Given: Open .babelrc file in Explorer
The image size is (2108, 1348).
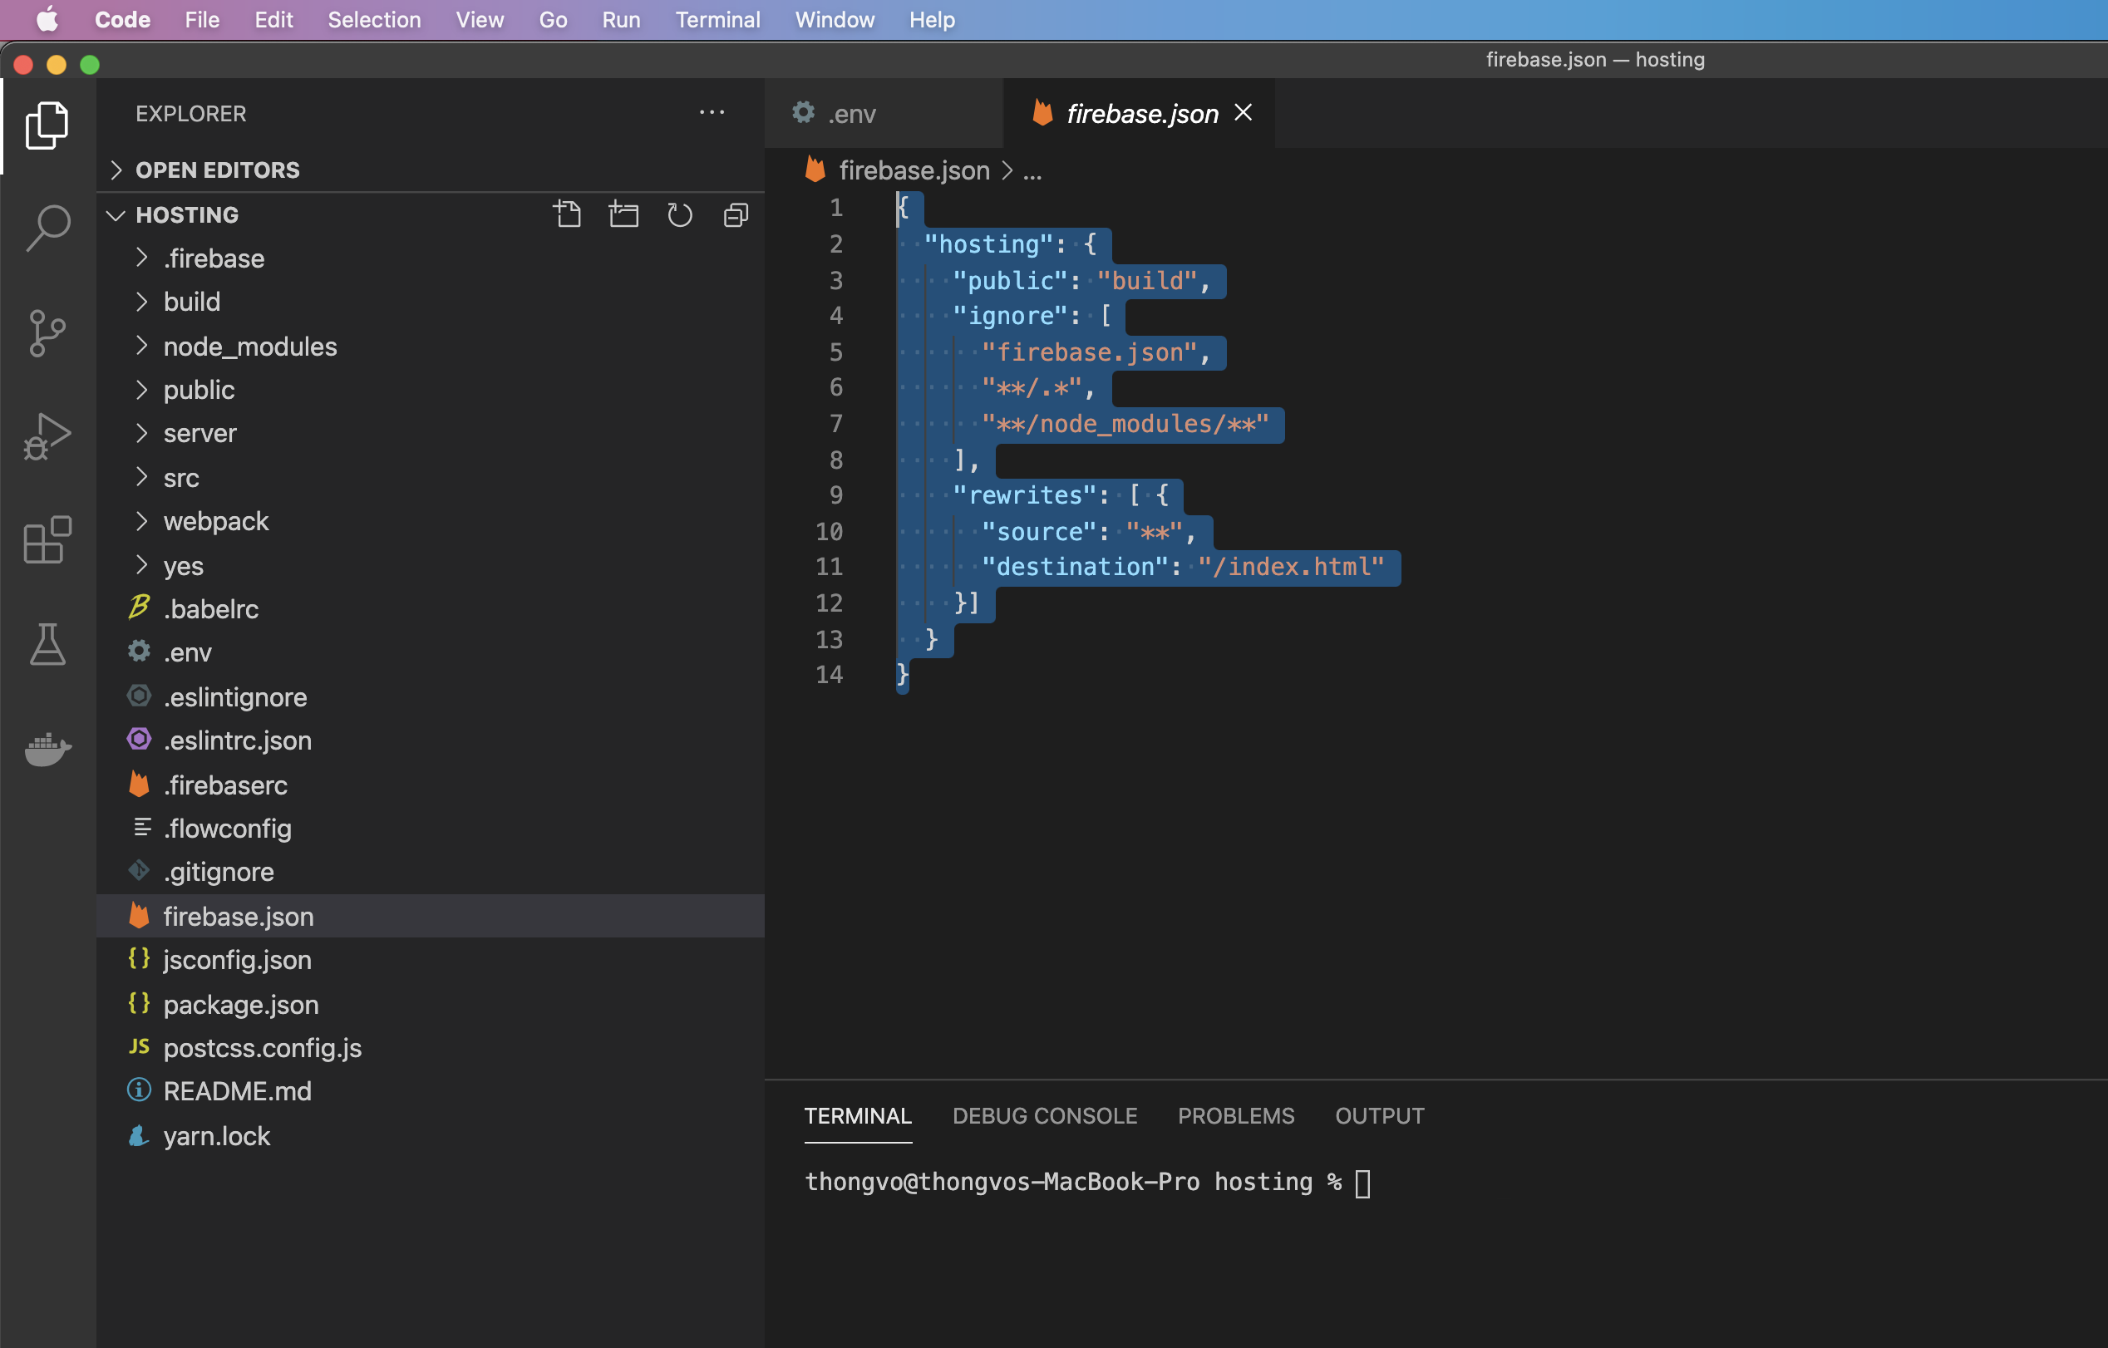Looking at the screenshot, I should coord(431,609).
